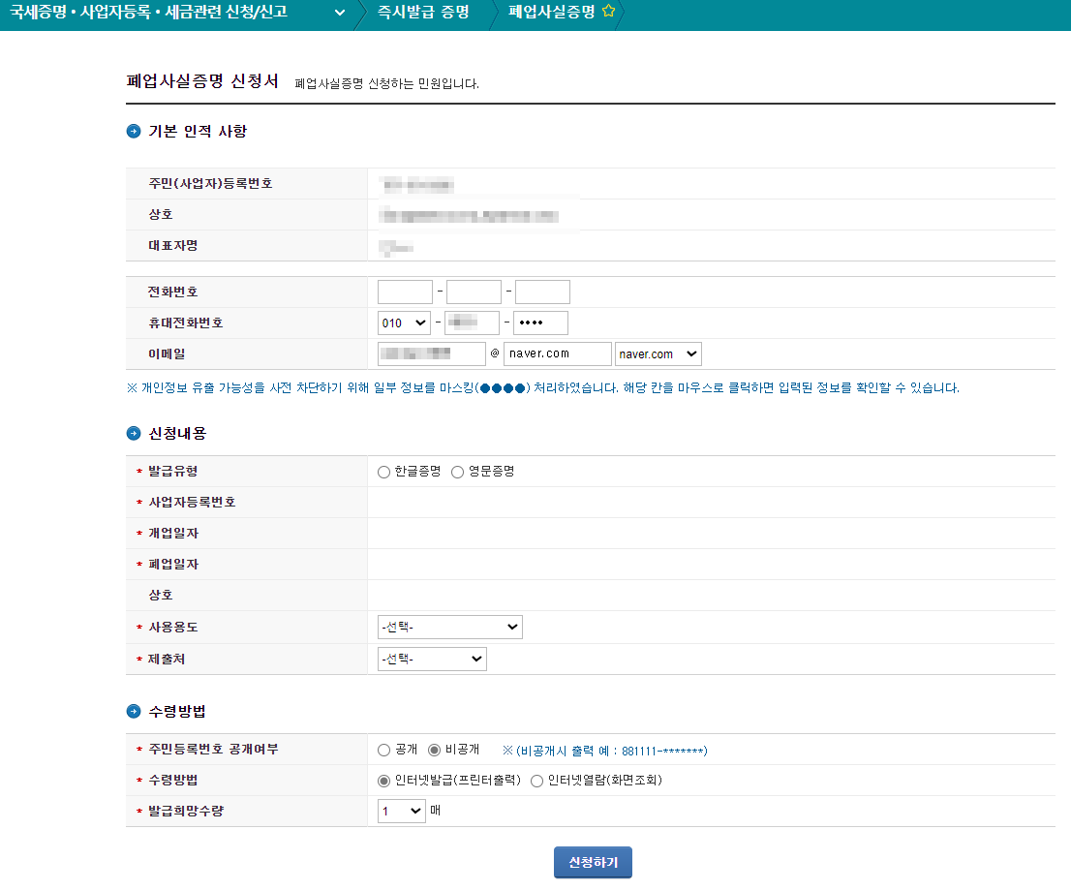Screen dimensions: 1071x891
Task: Click the first telephone number input field
Action: [404, 291]
